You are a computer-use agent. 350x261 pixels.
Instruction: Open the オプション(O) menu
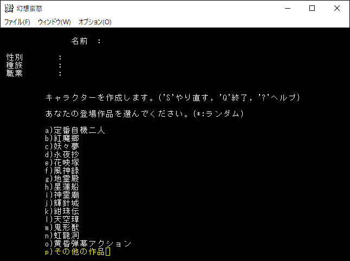(95, 22)
